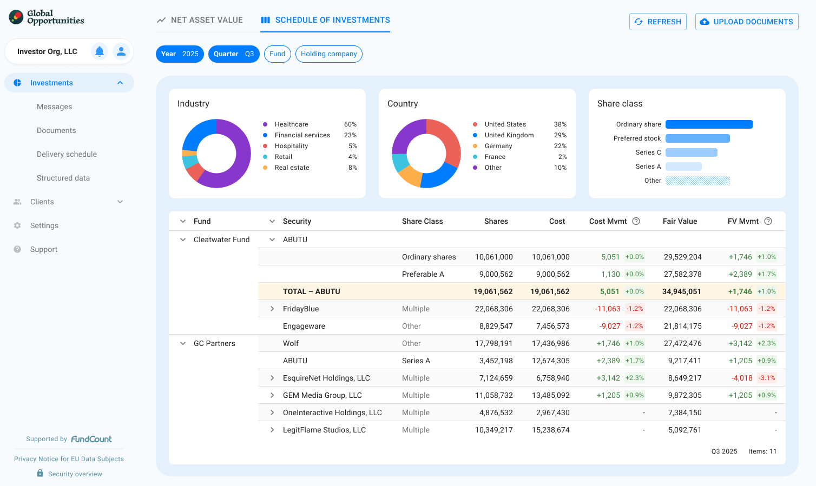Switch to Net Asset Value tab
The width and height of the screenshot is (816, 486).
200,20
